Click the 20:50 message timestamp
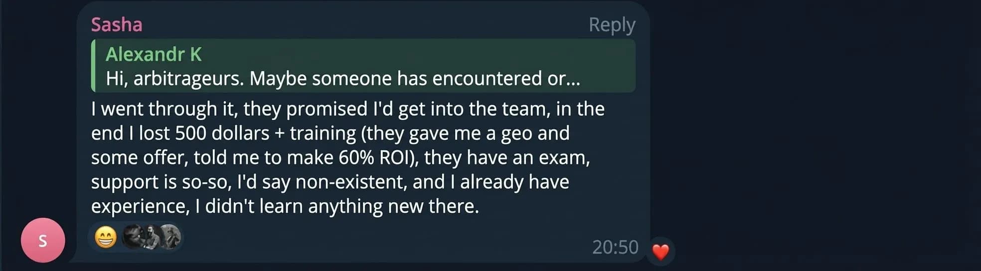Viewport: 981px width, 271px height. click(x=615, y=247)
